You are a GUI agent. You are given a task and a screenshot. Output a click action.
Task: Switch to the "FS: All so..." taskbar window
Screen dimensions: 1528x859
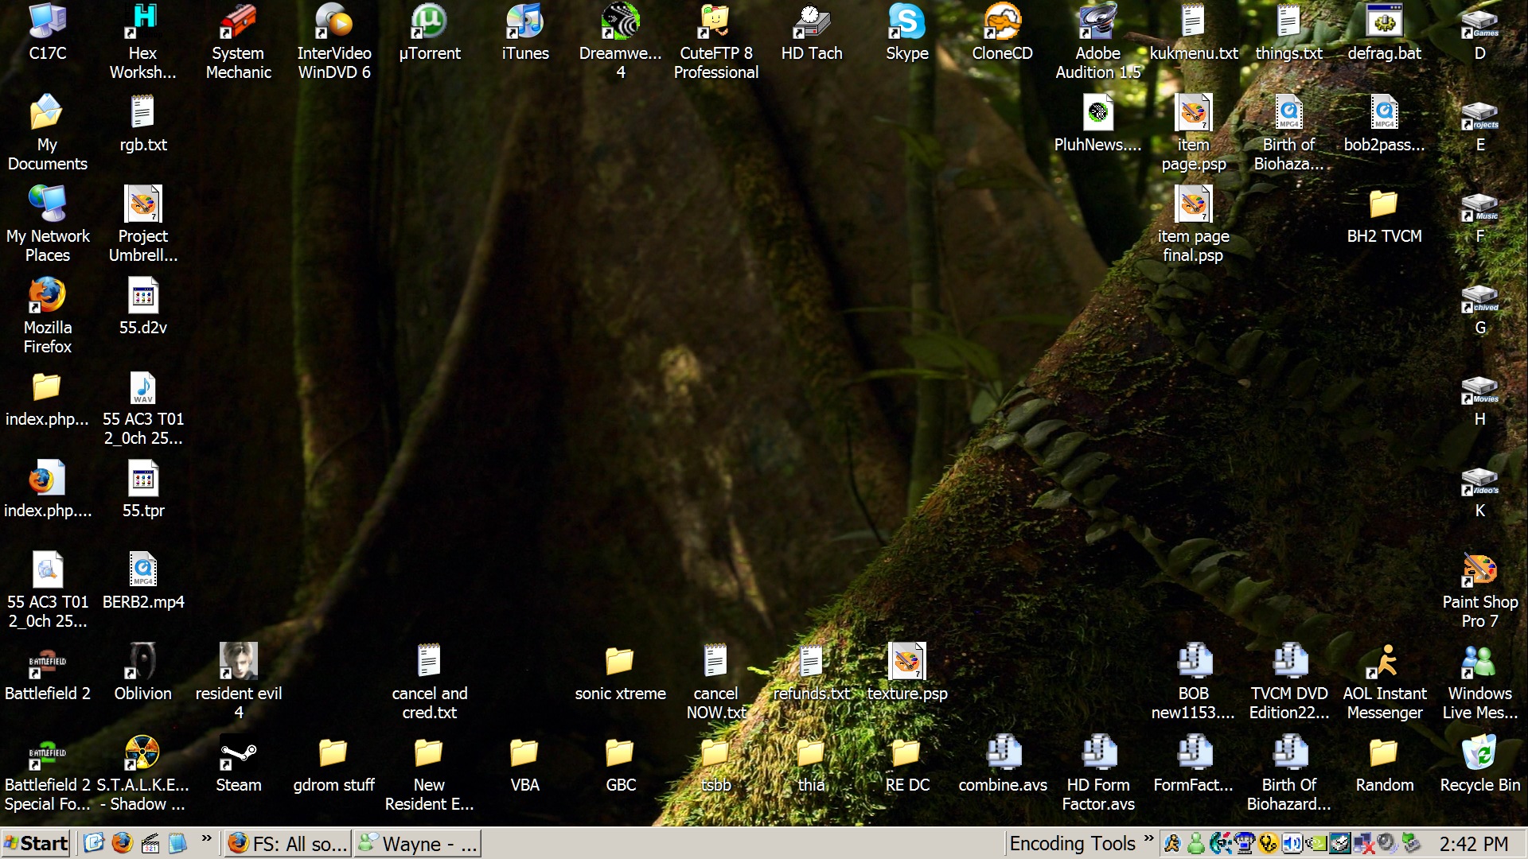(x=287, y=843)
